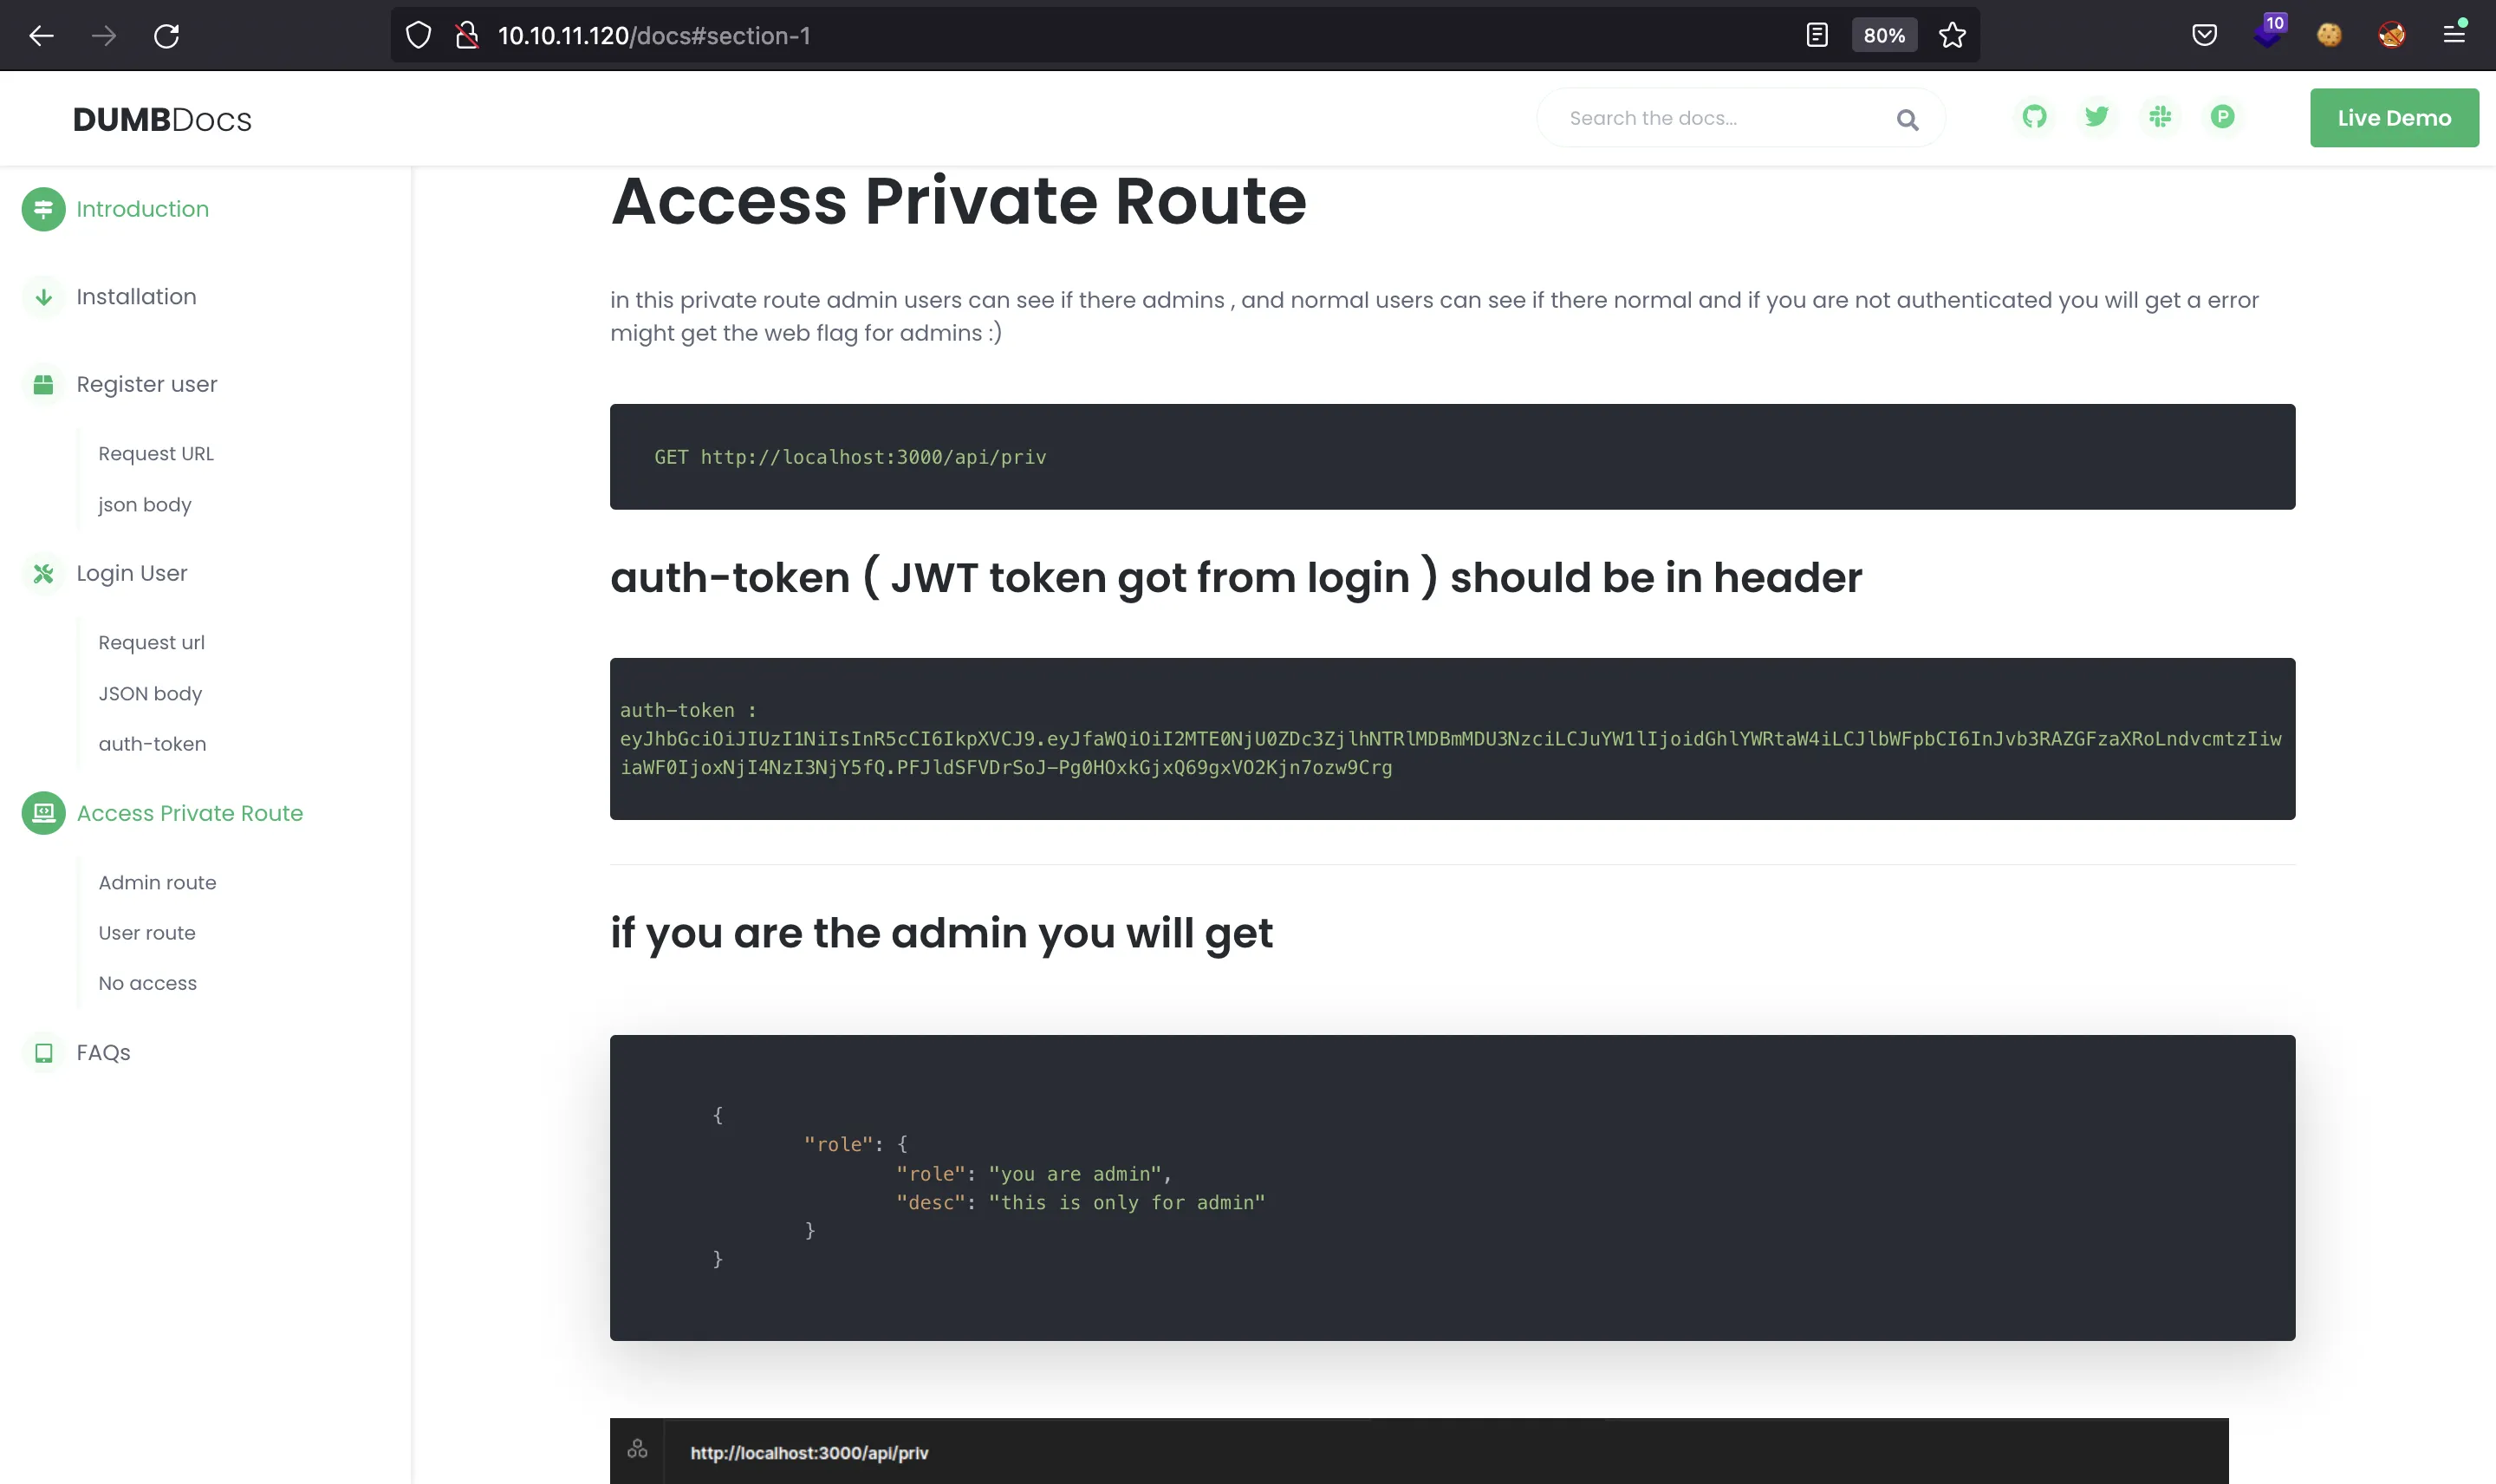This screenshot has height=1484, width=2496.
Task: Select the User route sidebar item
Action: coord(146,933)
